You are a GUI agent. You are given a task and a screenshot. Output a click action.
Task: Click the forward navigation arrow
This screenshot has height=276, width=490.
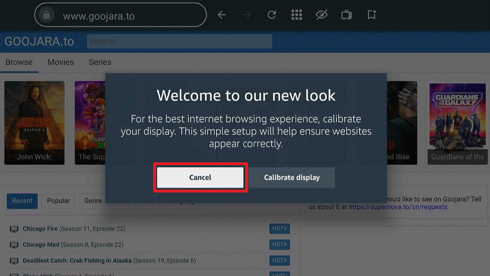pos(247,15)
